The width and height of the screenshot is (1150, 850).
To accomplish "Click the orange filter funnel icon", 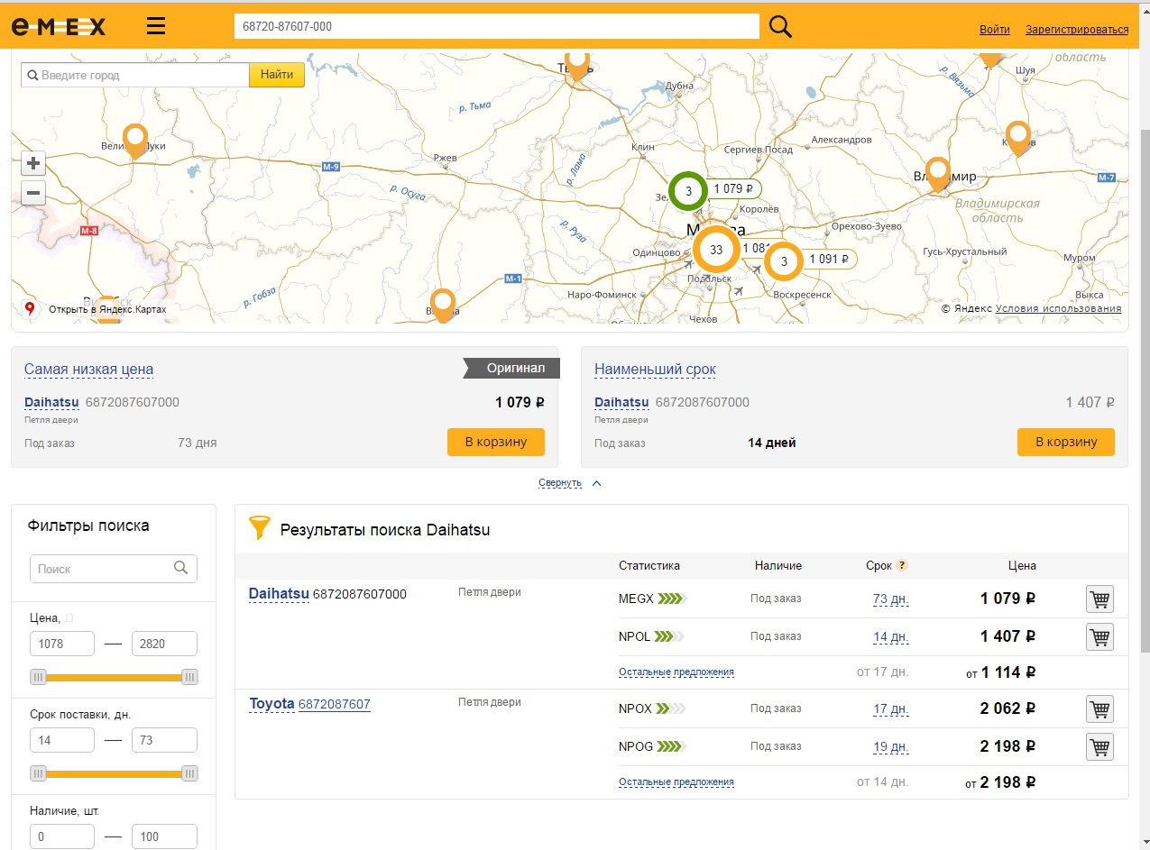I will coord(259,528).
